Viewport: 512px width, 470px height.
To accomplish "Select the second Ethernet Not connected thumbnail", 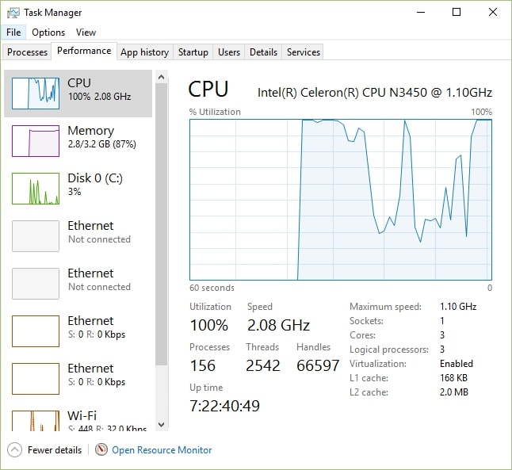I will (x=36, y=284).
